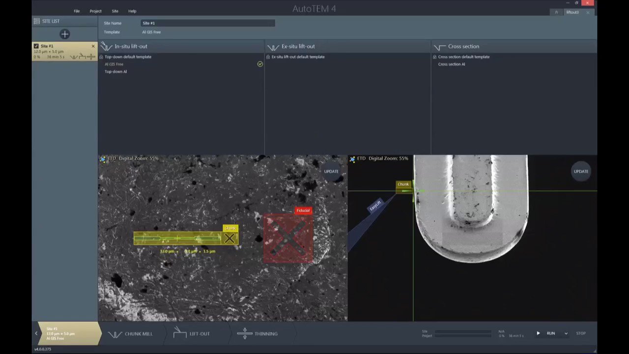Expand the RUN options dropdown arrow

coord(566,333)
